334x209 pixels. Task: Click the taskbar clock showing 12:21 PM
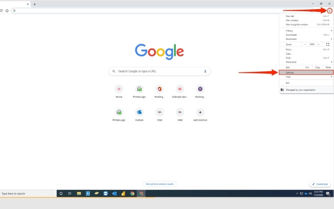point(318,194)
